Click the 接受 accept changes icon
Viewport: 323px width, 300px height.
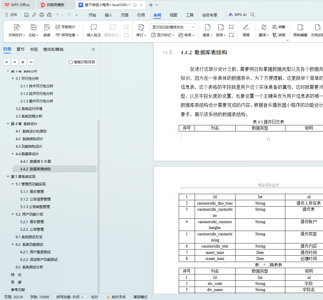[x=208, y=28]
